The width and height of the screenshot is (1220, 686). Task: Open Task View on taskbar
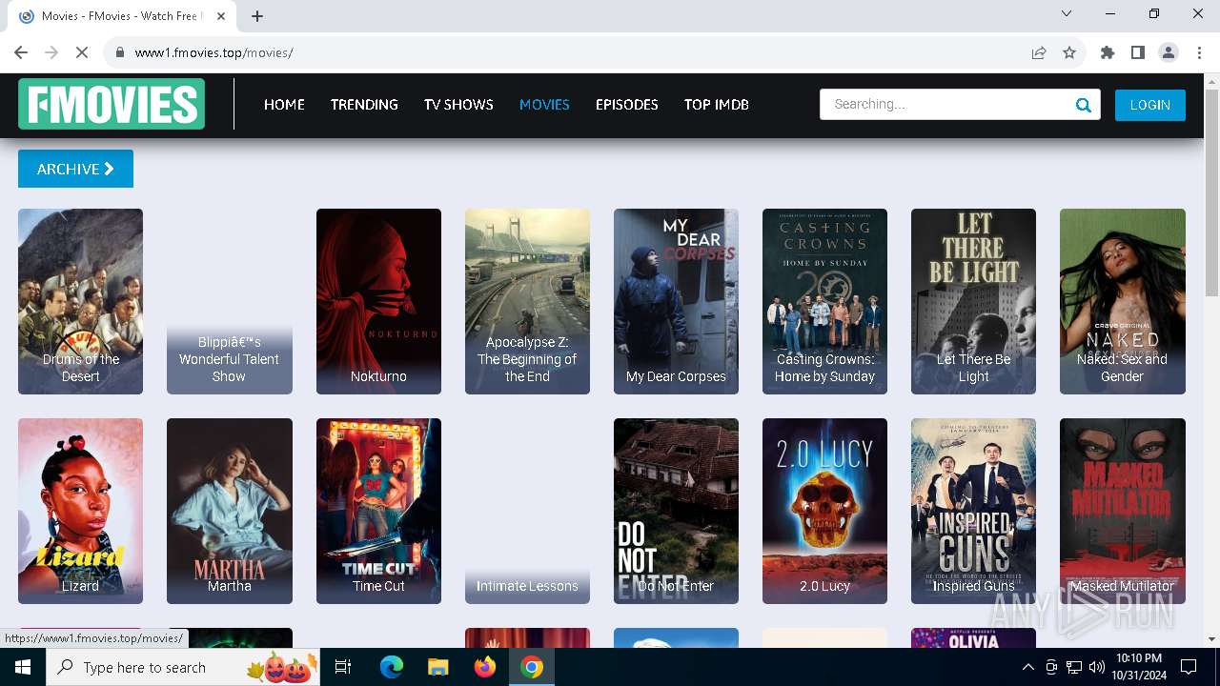(x=343, y=667)
